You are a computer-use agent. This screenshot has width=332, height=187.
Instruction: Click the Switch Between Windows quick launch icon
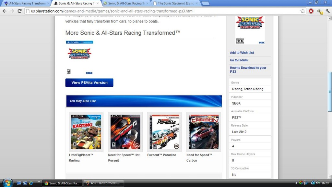click(x=25, y=183)
